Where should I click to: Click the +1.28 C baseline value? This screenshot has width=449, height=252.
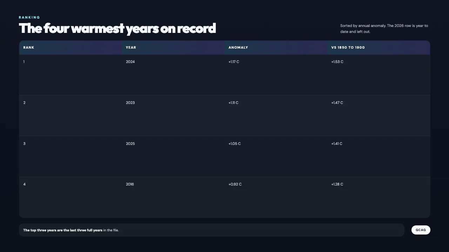337,184
